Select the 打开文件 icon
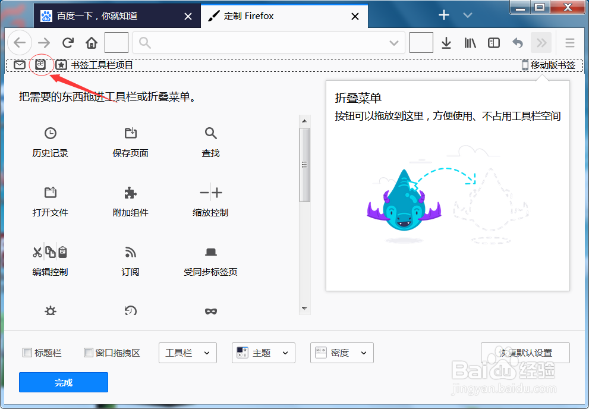 pos(51,192)
